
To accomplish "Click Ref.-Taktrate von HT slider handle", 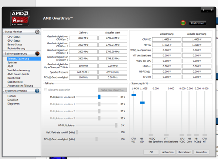I will point(77,132).
